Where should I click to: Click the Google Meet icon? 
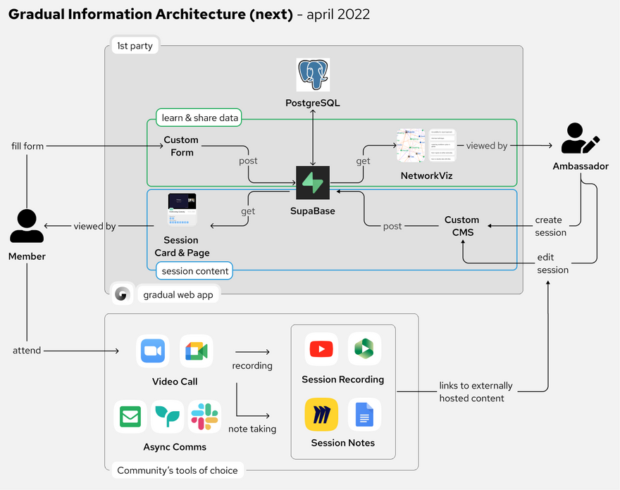197,351
